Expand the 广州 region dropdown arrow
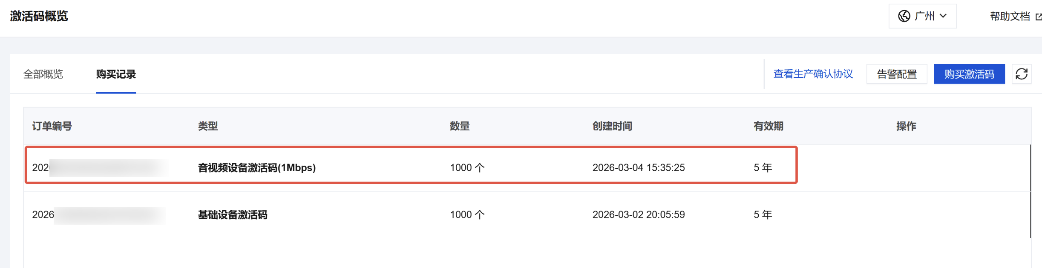 click(943, 16)
